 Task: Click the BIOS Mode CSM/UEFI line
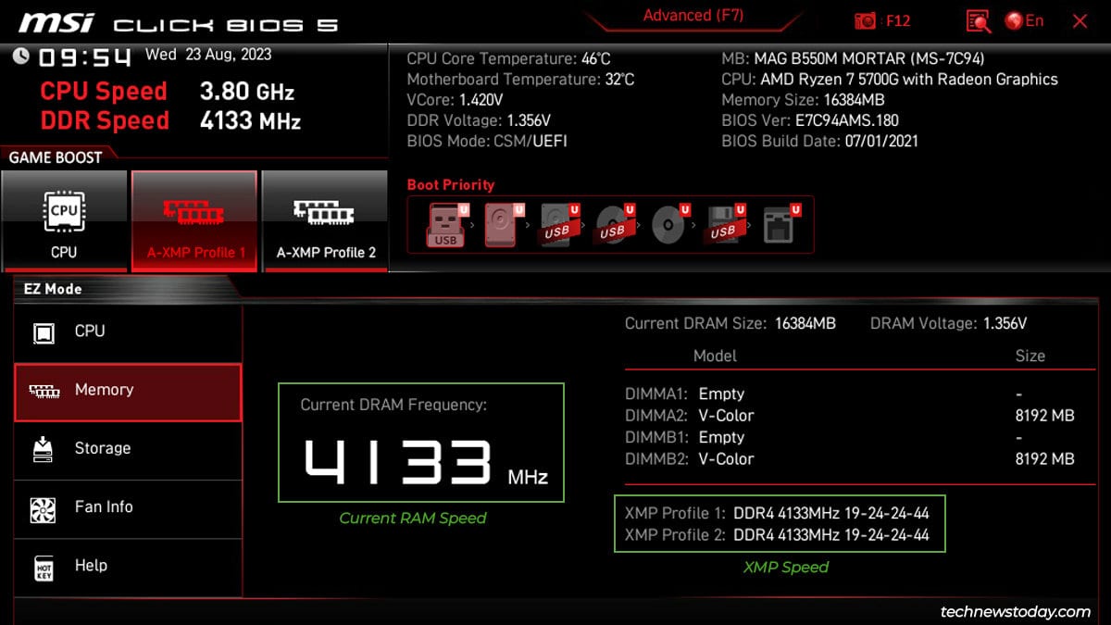point(487,142)
